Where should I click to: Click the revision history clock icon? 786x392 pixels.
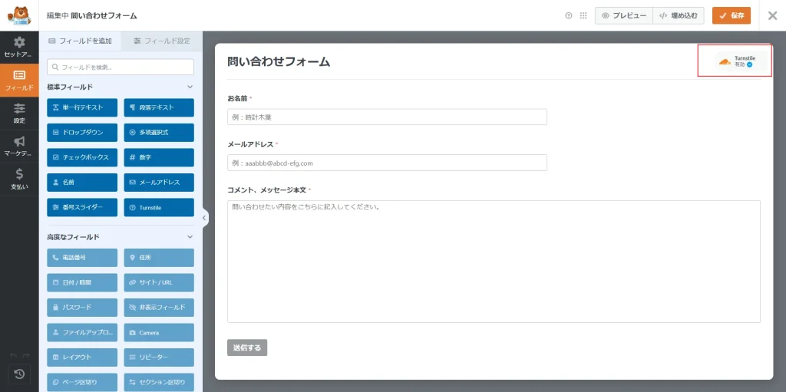coord(19,374)
